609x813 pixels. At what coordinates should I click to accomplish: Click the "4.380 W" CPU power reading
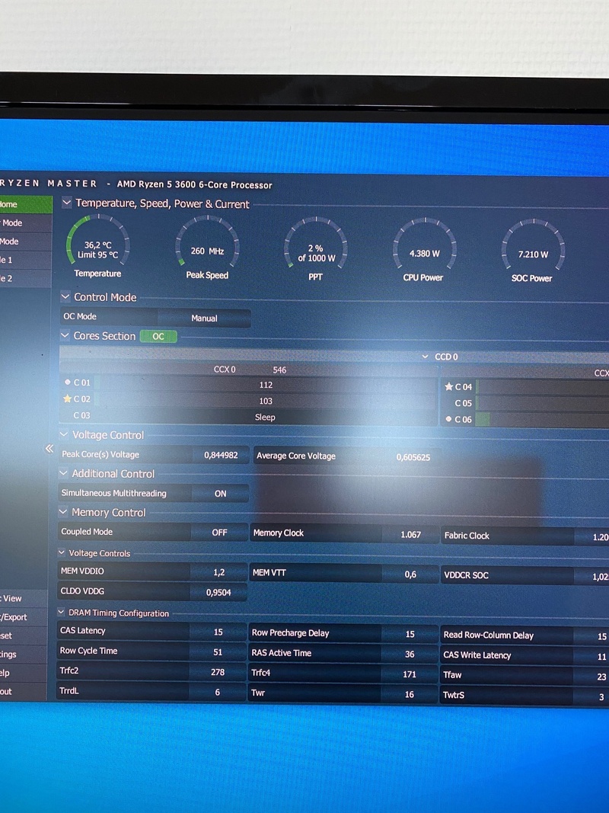425,254
